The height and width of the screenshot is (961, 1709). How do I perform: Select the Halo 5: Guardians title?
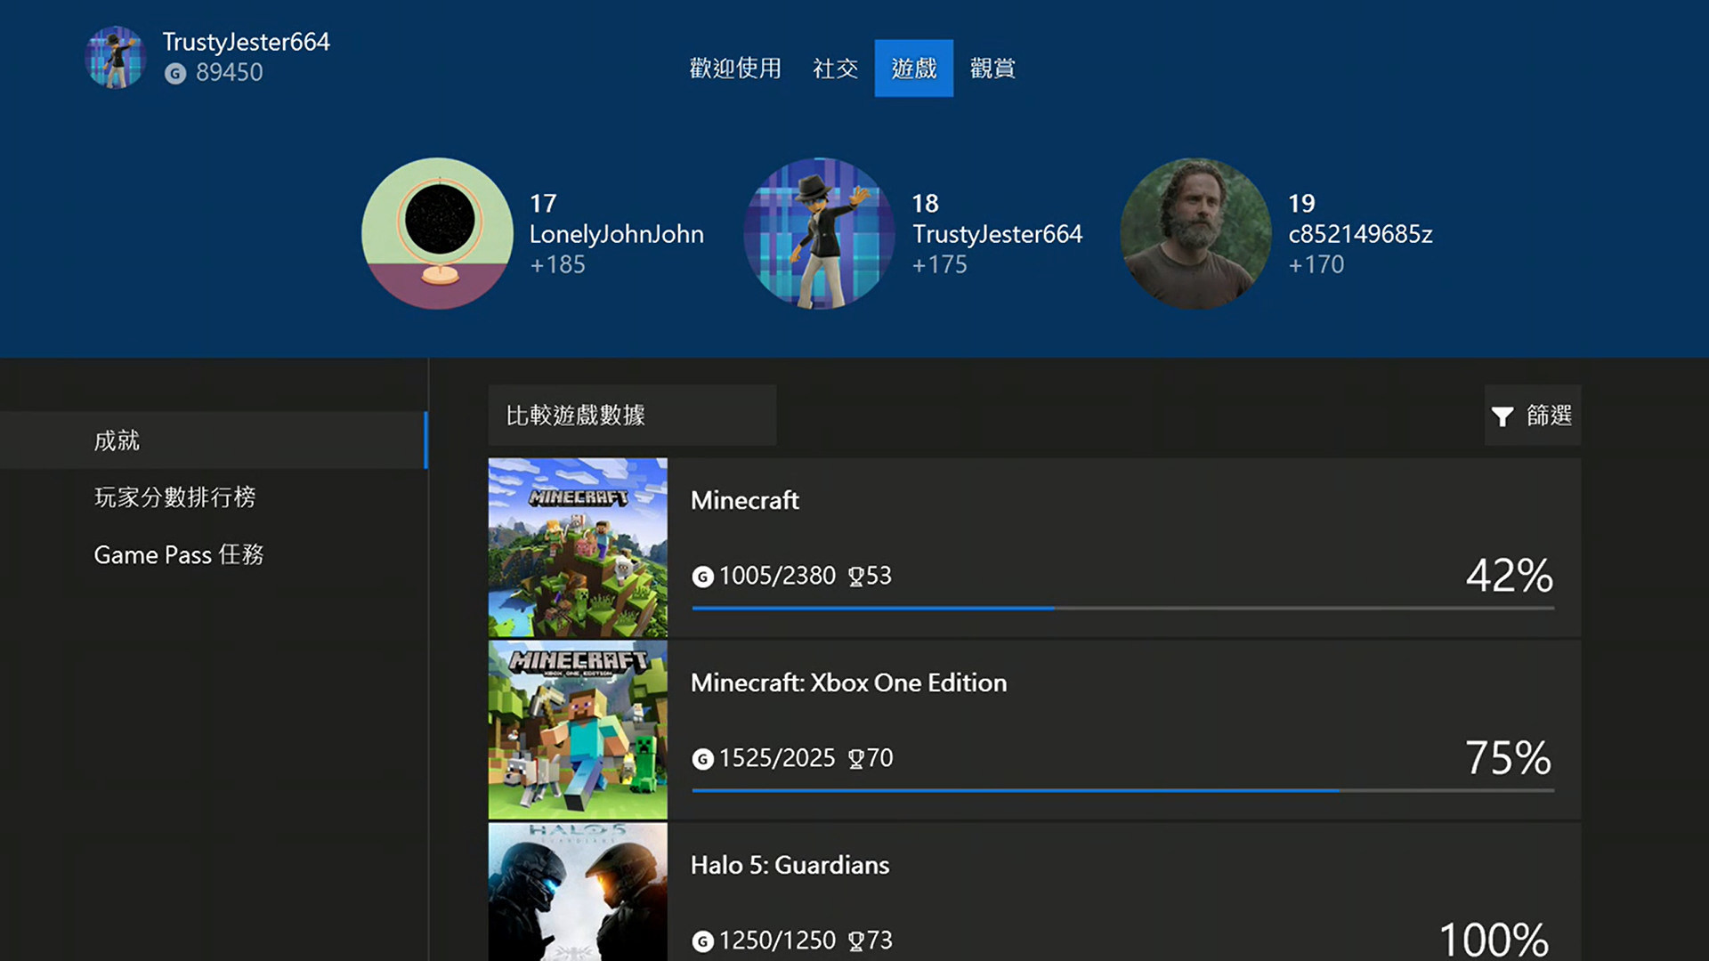(790, 865)
